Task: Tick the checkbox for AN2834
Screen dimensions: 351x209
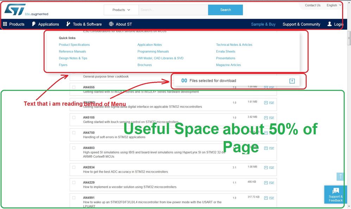Action: [74, 167]
